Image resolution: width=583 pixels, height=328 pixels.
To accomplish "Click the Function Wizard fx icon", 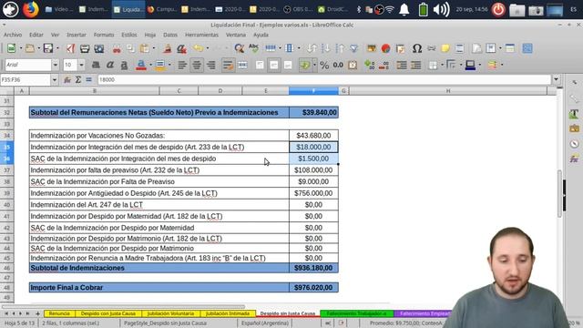I will click(67, 79).
